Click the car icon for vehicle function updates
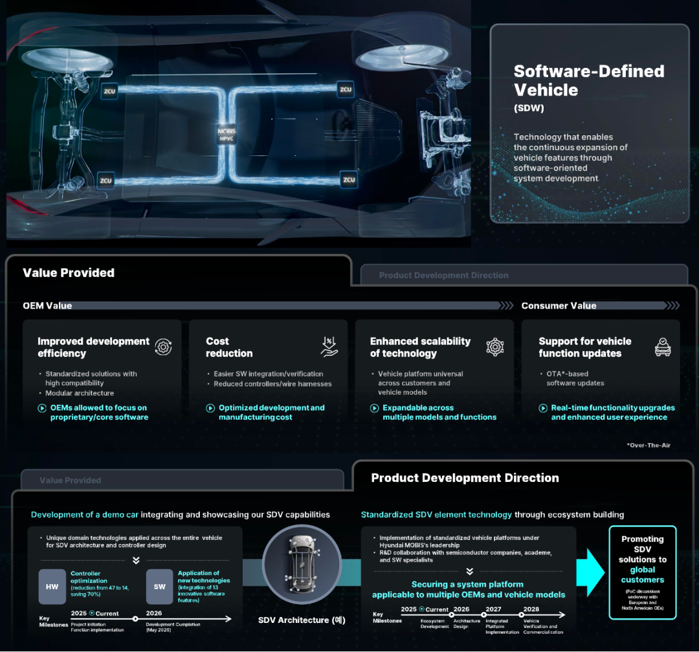This screenshot has width=699, height=652. tap(662, 347)
